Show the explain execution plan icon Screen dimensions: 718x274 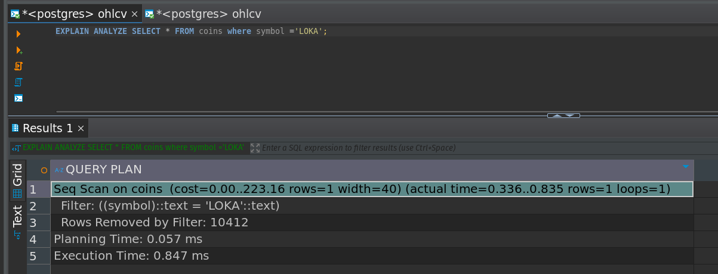[x=19, y=82]
